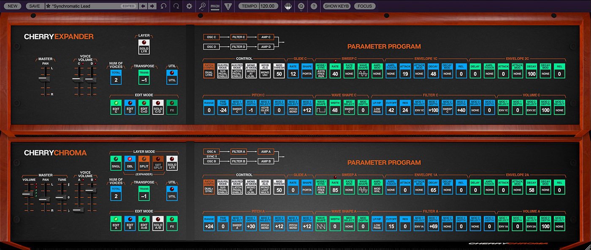Click the SAVE preset button
The image size is (591, 250).
tap(35, 6)
